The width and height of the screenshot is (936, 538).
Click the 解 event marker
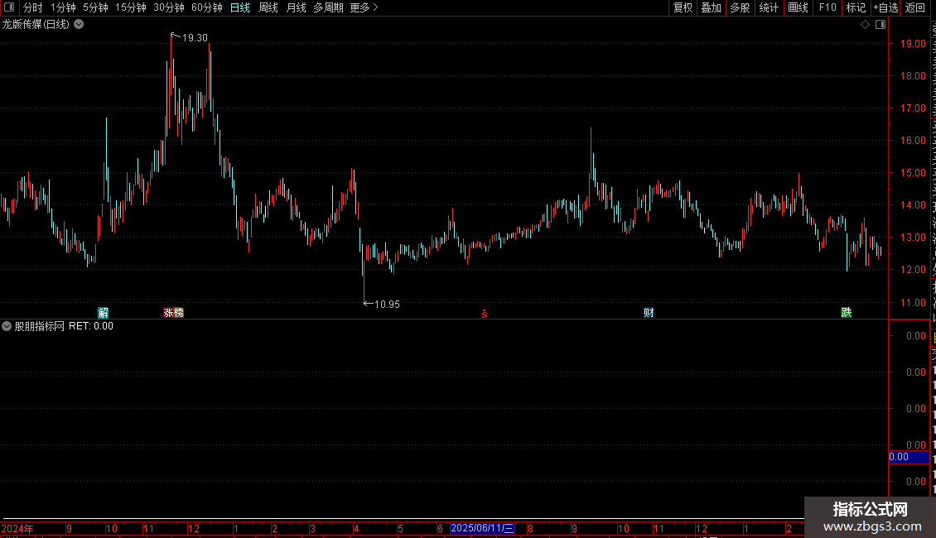(x=104, y=313)
